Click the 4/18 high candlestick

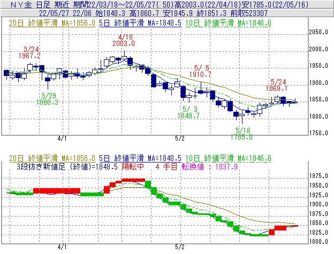(x=124, y=57)
